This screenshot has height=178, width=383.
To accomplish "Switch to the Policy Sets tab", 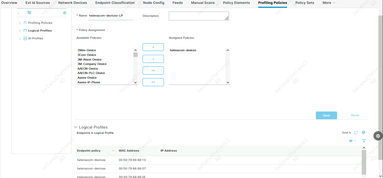I will coord(305,3).
